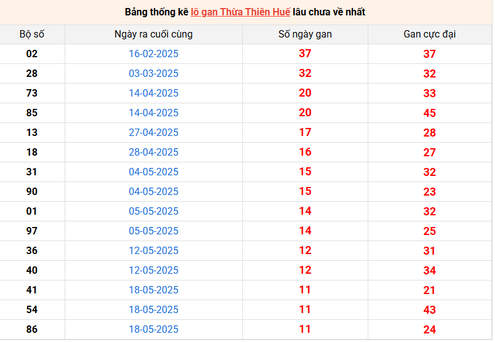The width and height of the screenshot is (495, 342).
Task: Open the date in row 97
Action: point(153,231)
